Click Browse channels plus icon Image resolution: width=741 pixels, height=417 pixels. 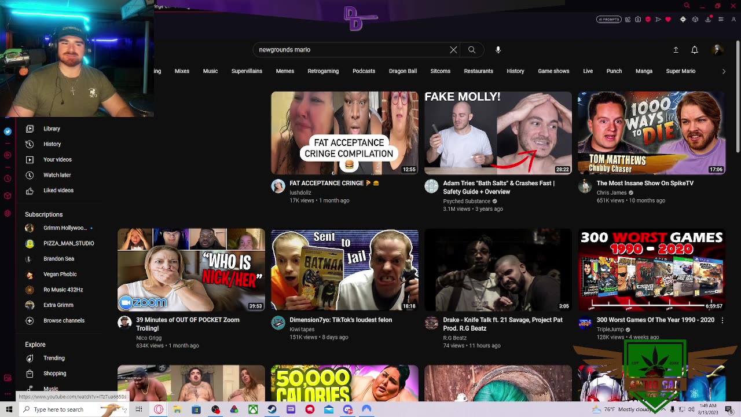click(x=30, y=320)
